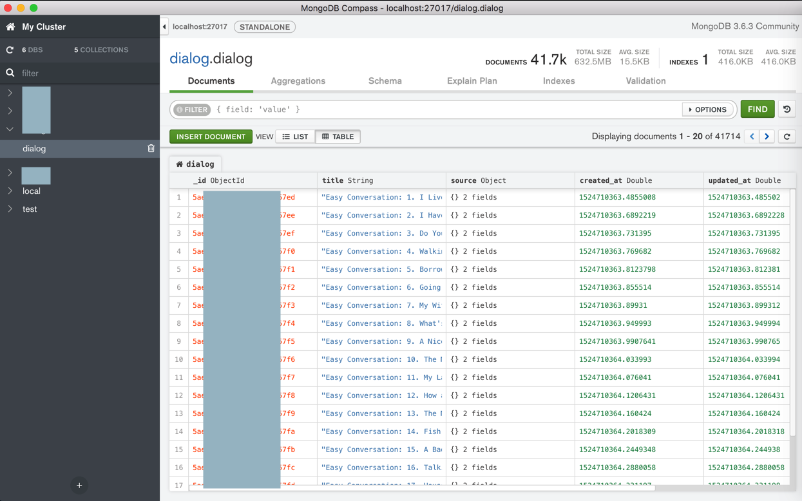
Task: Click the title column header
Action: pos(381,180)
